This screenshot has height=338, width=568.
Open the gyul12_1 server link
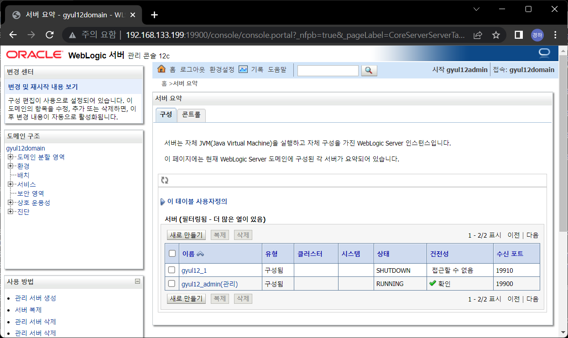coord(193,270)
